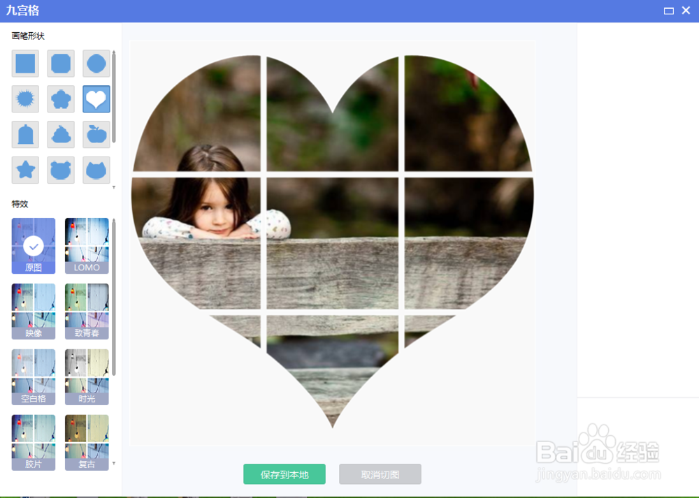Select the octagon brush shape
This screenshot has height=498, width=699.
click(x=61, y=64)
